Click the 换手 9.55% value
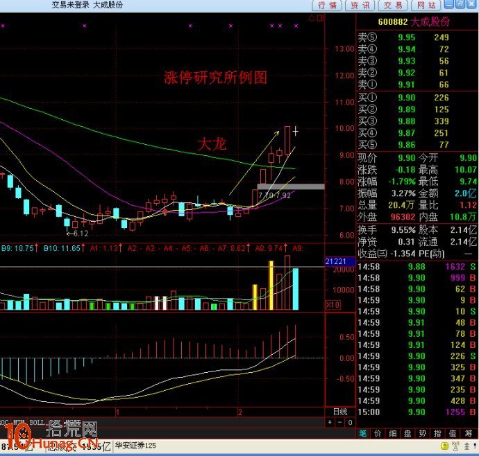Viewport: 479px width, 456px height. pyautogui.click(x=403, y=229)
